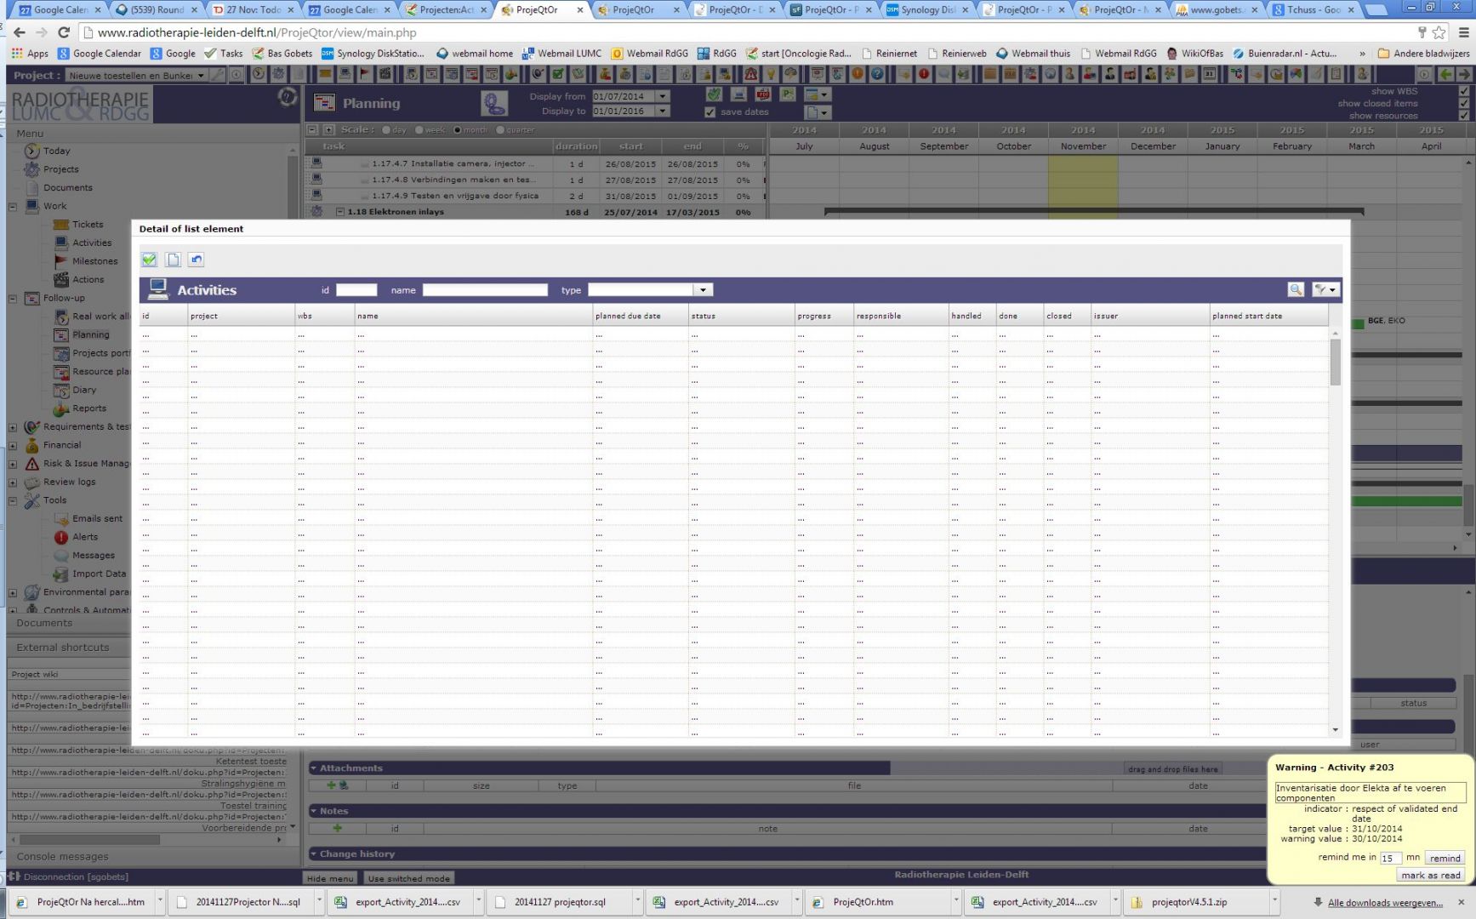
Task: Click the name filter field in Activities dialog
Action: (x=486, y=290)
